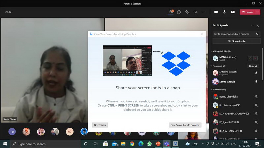Screen dimensions: 264x148
Task: Open Microsoft Edge from taskbar
Action: 141,144
